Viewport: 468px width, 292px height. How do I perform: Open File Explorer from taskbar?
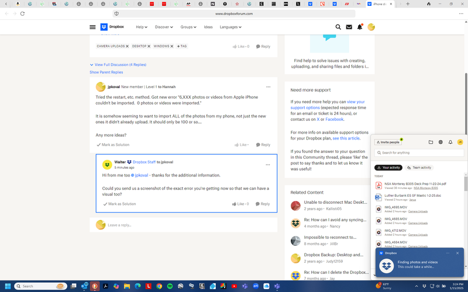coord(127,286)
